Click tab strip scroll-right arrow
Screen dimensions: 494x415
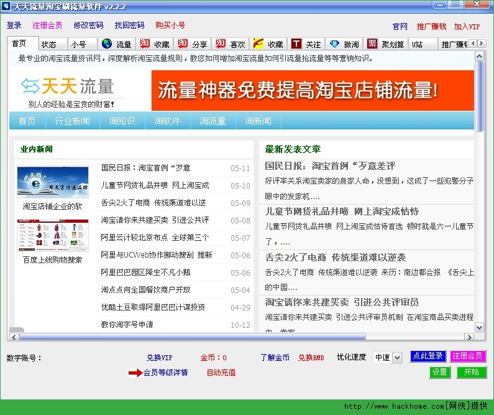(x=481, y=43)
